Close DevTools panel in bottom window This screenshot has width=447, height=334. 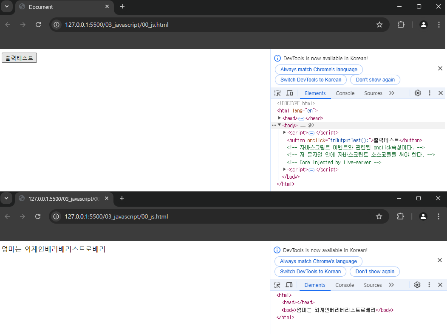[440, 285]
